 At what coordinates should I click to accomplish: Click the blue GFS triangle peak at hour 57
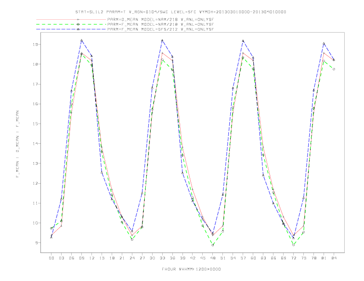243,41
